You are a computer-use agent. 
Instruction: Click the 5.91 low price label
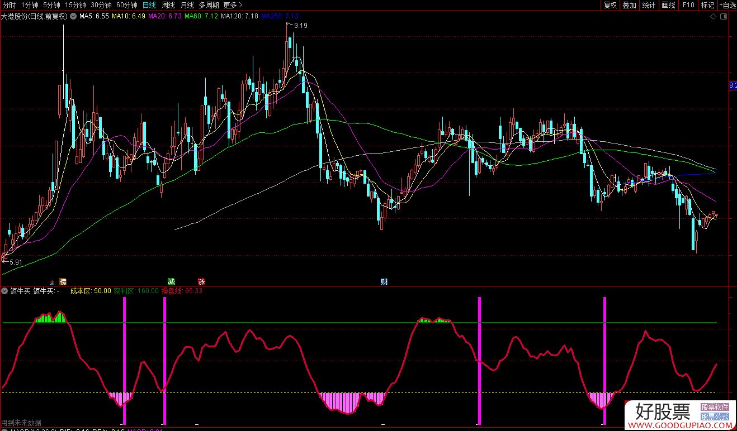click(15, 262)
